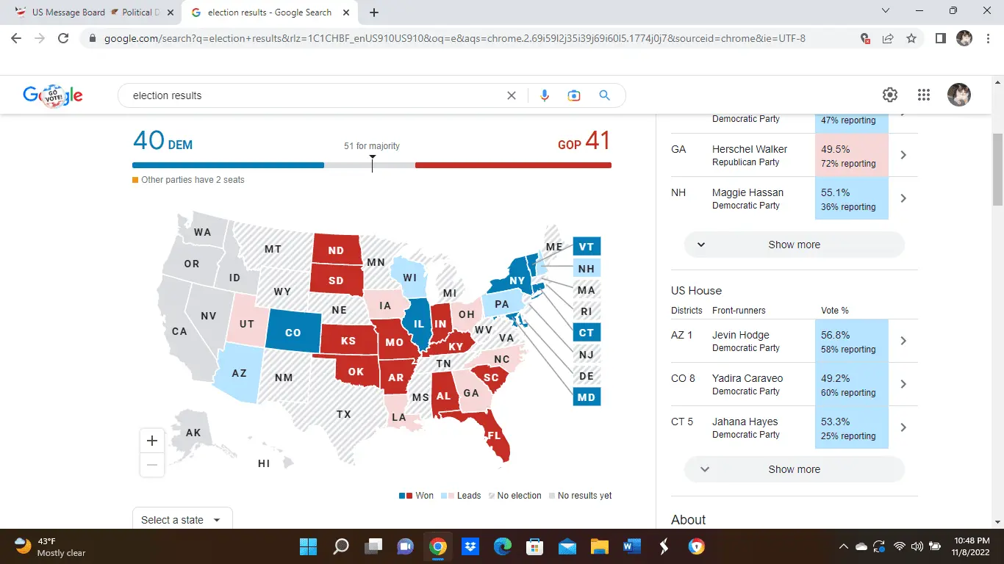The image size is (1004, 564).
Task: Expand the Herschel Walker GA race chevron
Action: click(903, 155)
